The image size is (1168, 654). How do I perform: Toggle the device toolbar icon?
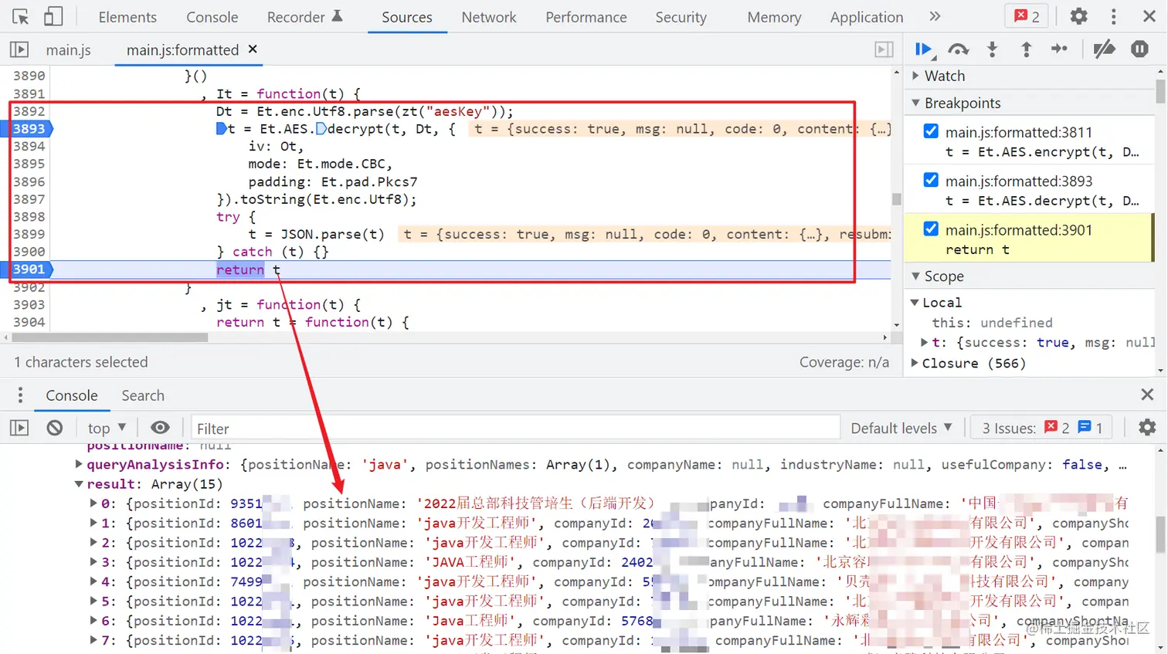point(53,16)
